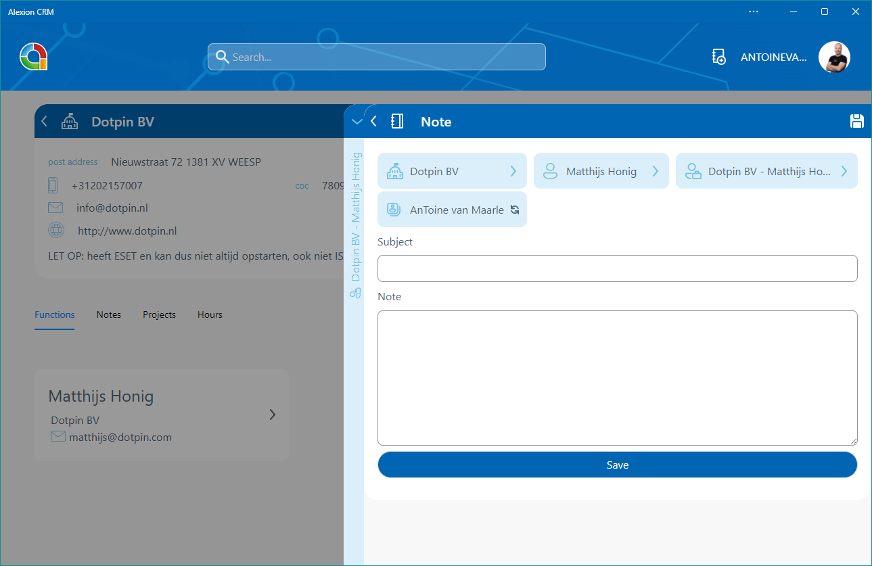Click the matthijs@dotpin.com email address
Screen dimensions: 872x566
pos(120,437)
